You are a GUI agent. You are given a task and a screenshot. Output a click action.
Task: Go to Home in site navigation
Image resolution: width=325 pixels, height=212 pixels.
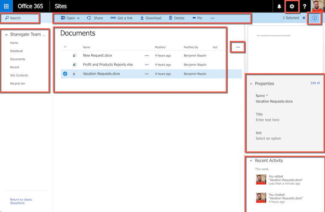14,43
